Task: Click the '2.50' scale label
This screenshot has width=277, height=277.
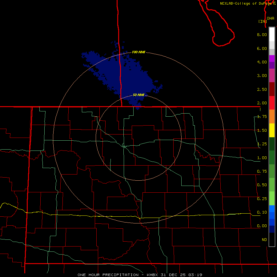Action: 262,89
